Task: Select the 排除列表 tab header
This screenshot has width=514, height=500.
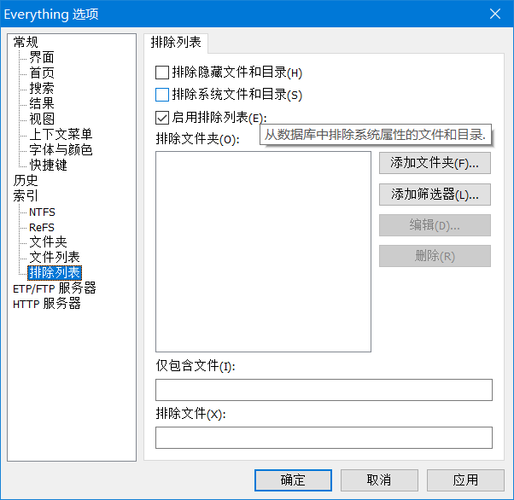Action: (176, 43)
